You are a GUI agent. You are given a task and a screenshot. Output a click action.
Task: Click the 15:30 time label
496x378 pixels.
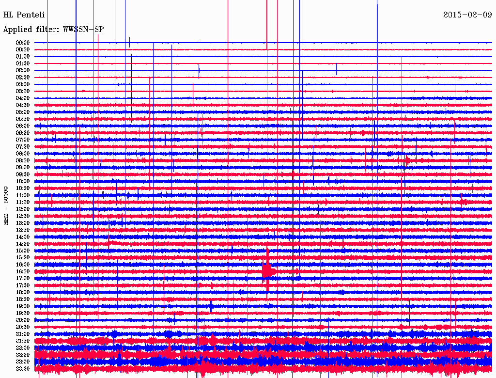[22, 258]
